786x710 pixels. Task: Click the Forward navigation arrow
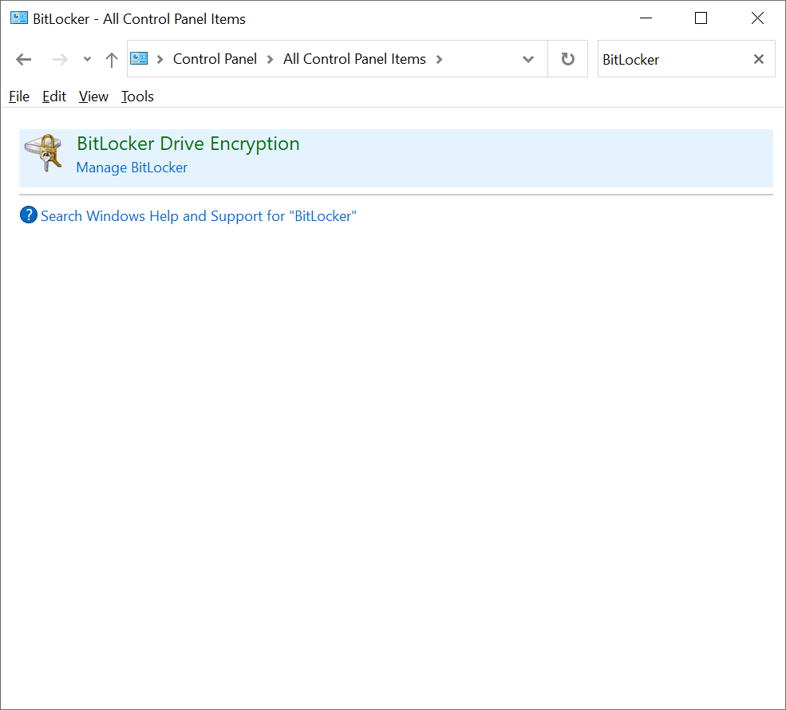tap(60, 60)
